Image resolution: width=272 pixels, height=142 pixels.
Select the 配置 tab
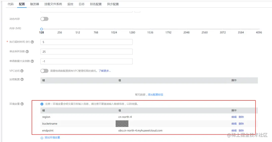pos(22,4)
